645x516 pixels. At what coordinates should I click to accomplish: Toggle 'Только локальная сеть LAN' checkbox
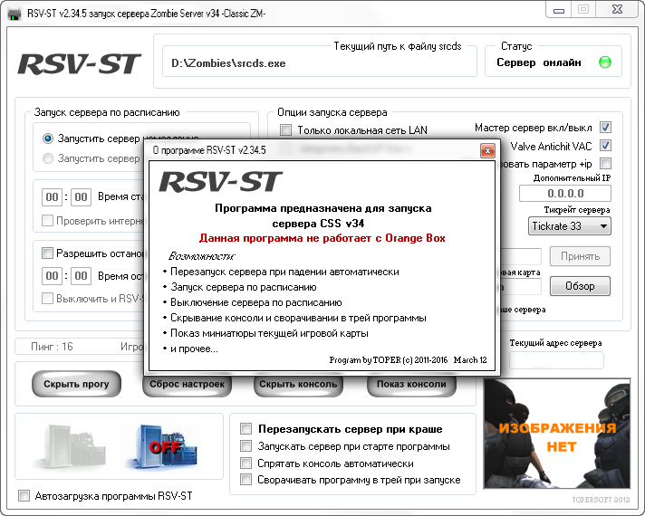coord(285,130)
